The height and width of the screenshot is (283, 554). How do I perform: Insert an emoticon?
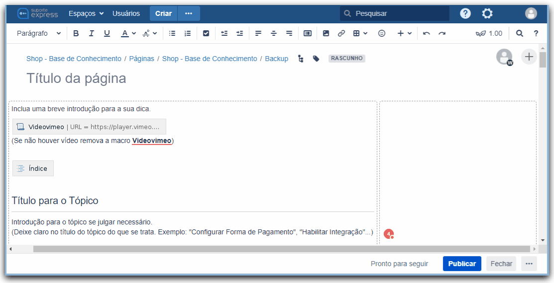click(x=382, y=33)
